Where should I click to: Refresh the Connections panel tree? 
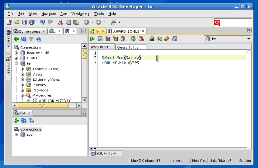(24, 39)
